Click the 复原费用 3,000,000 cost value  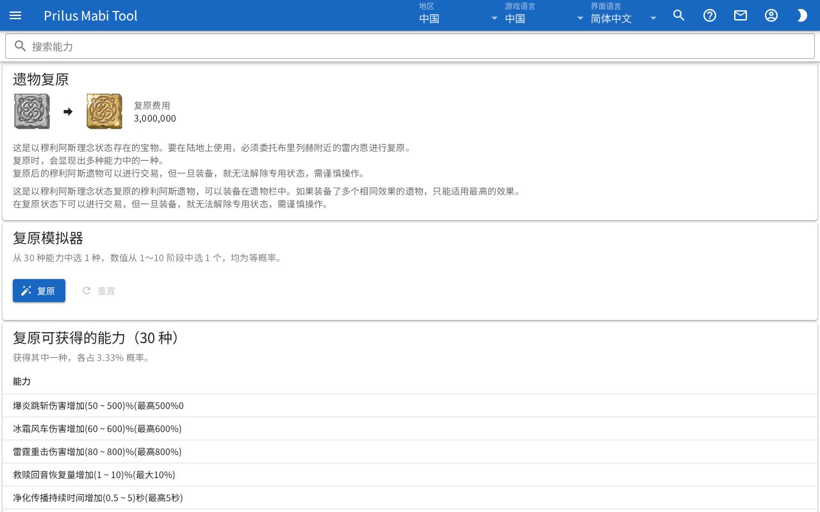(155, 118)
